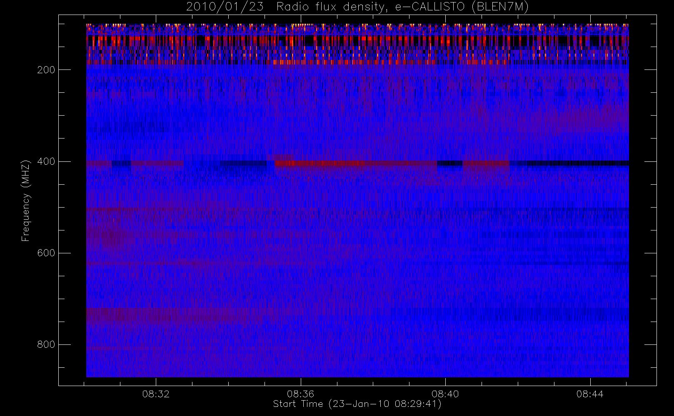Click the 08:44 time tick label
Image resolution: width=674 pixels, height=416 pixels.
pyautogui.click(x=590, y=394)
